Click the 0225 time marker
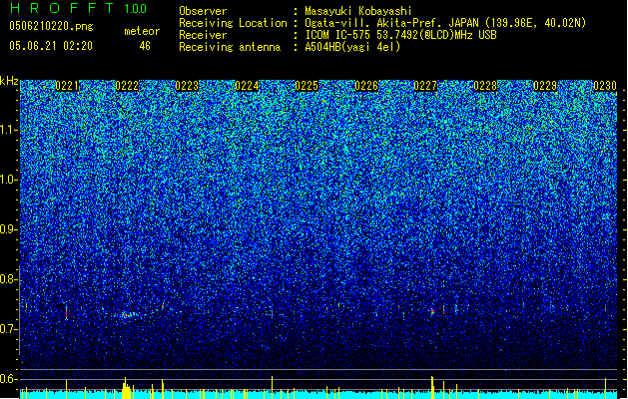The width and height of the screenshot is (628, 399). pos(307,86)
